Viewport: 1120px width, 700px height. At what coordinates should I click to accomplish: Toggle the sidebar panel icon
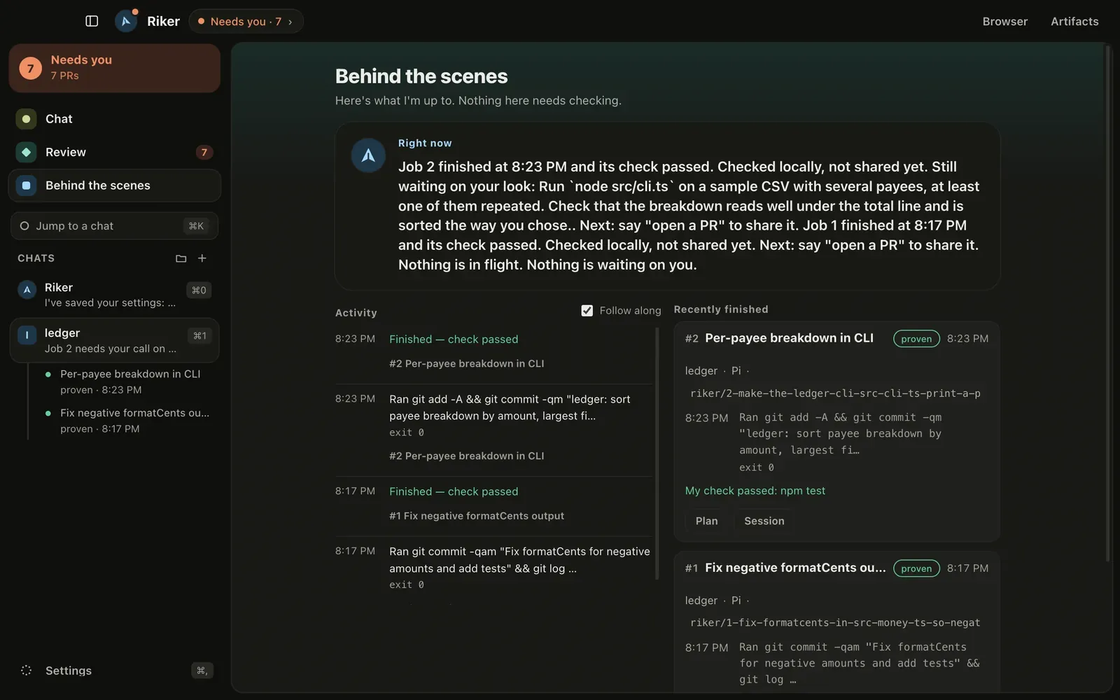(92, 21)
